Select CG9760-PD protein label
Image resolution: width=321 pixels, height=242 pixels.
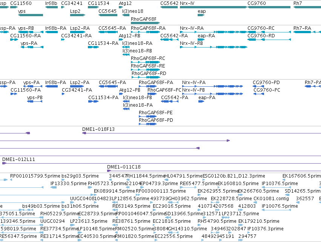click(x=266, y=83)
